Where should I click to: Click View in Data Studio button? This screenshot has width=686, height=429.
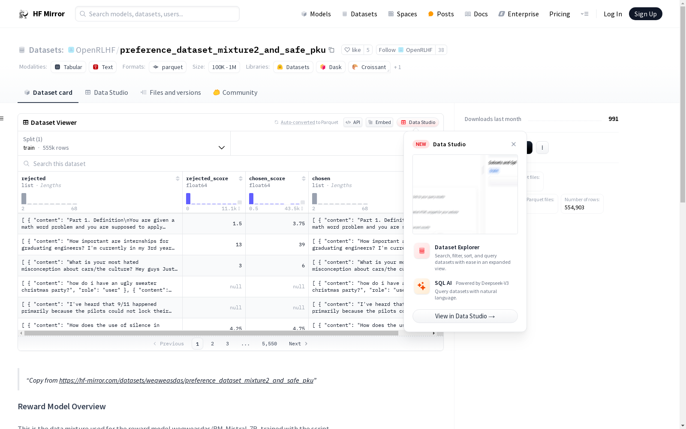click(x=465, y=316)
